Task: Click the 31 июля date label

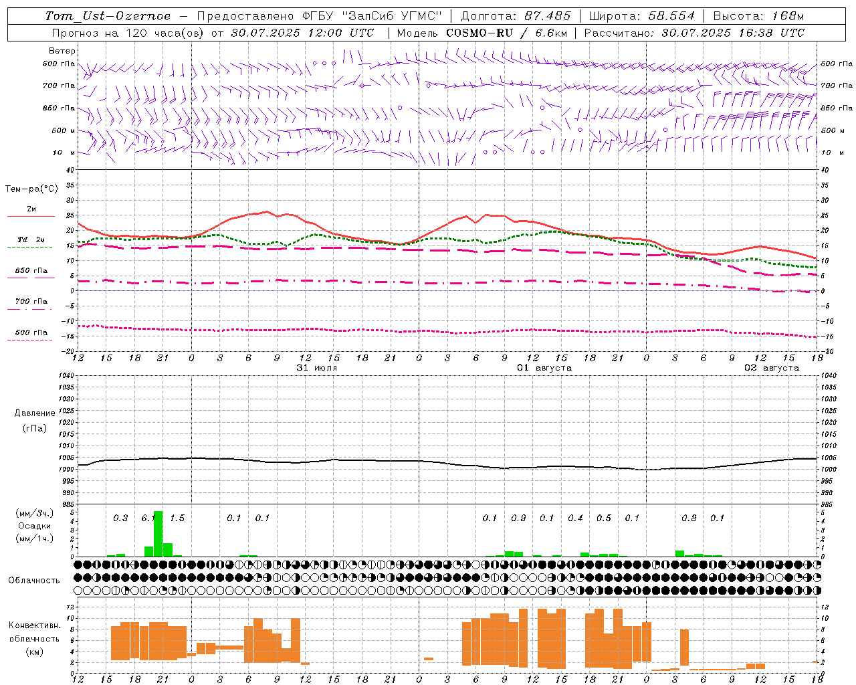Action: click(x=317, y=368)
